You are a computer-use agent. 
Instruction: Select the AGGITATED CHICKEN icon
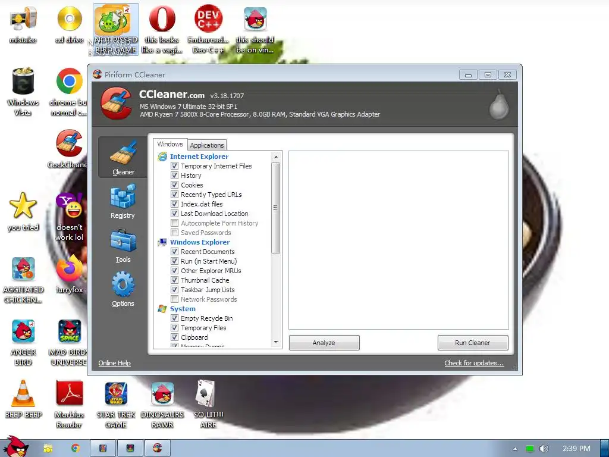tap(23, 280)
